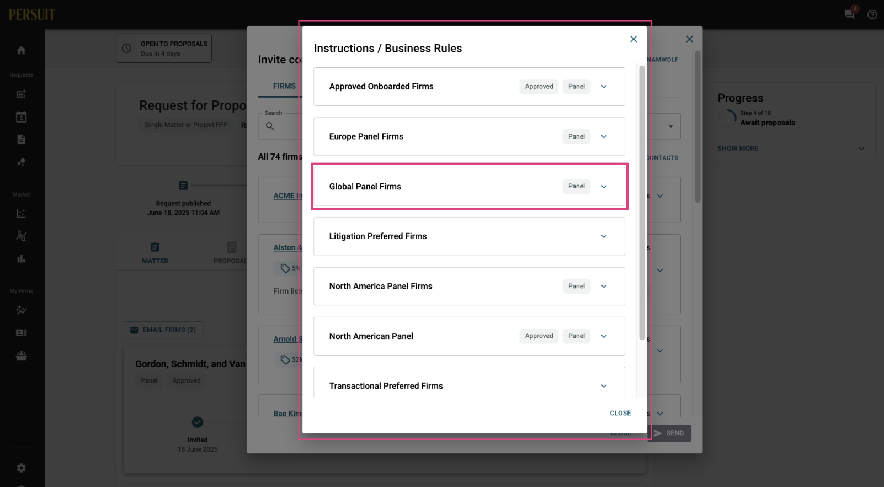Click the Invited checkmark icon
The image size is (884, 487).
(x=198, y=422)
